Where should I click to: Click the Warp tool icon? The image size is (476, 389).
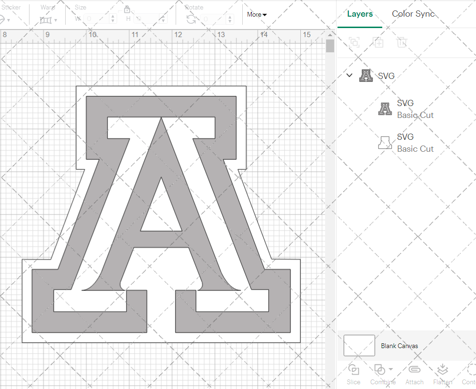(46, 20)
